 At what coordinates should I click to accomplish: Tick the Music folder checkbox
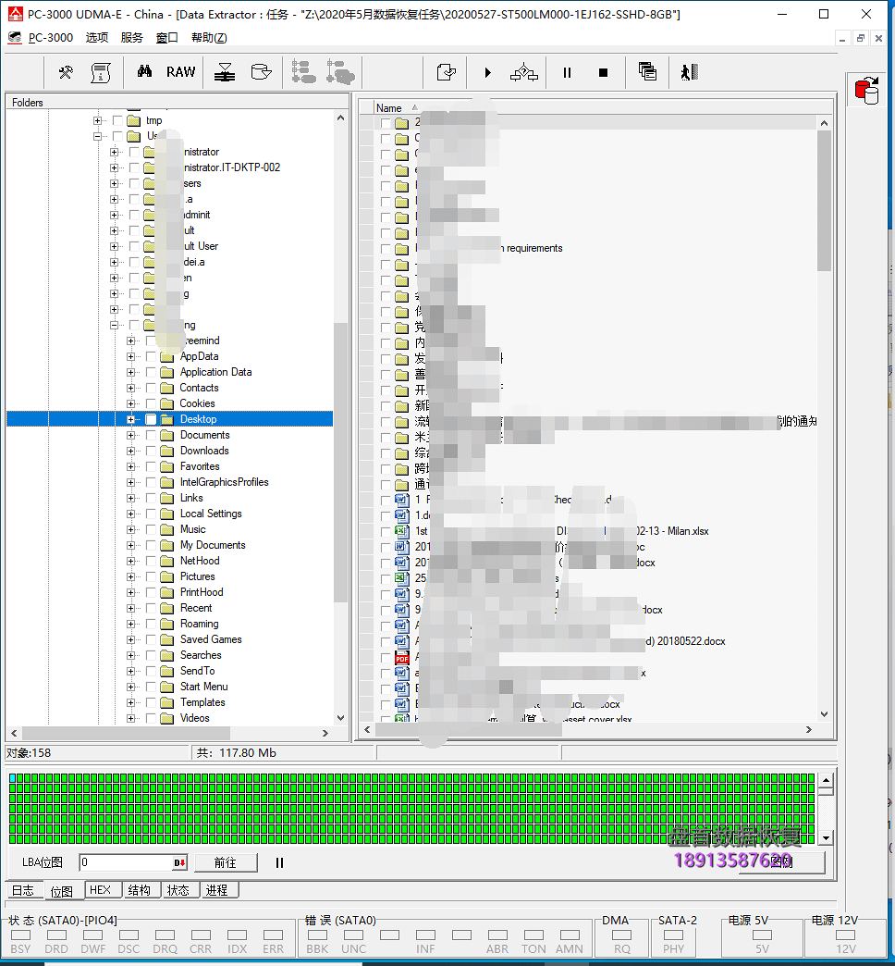[x=151, y=529]
